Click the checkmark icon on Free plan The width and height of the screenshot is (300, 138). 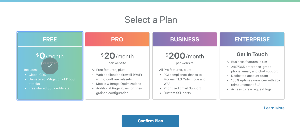coord(50,66)
